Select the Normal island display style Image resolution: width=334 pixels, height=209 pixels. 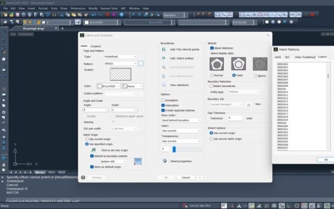[x=212, y=75]
